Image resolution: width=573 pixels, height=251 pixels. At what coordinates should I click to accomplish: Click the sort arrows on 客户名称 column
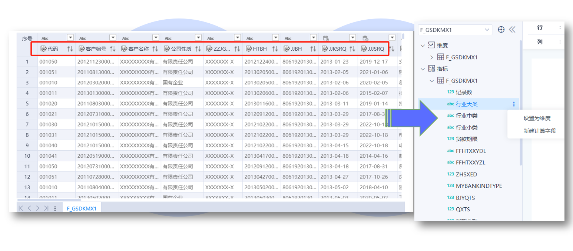pos(155,48)
